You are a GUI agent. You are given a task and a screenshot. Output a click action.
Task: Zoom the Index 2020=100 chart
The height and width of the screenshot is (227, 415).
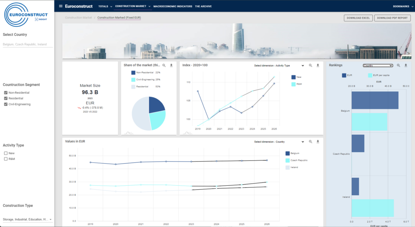[x=310, y=65]
